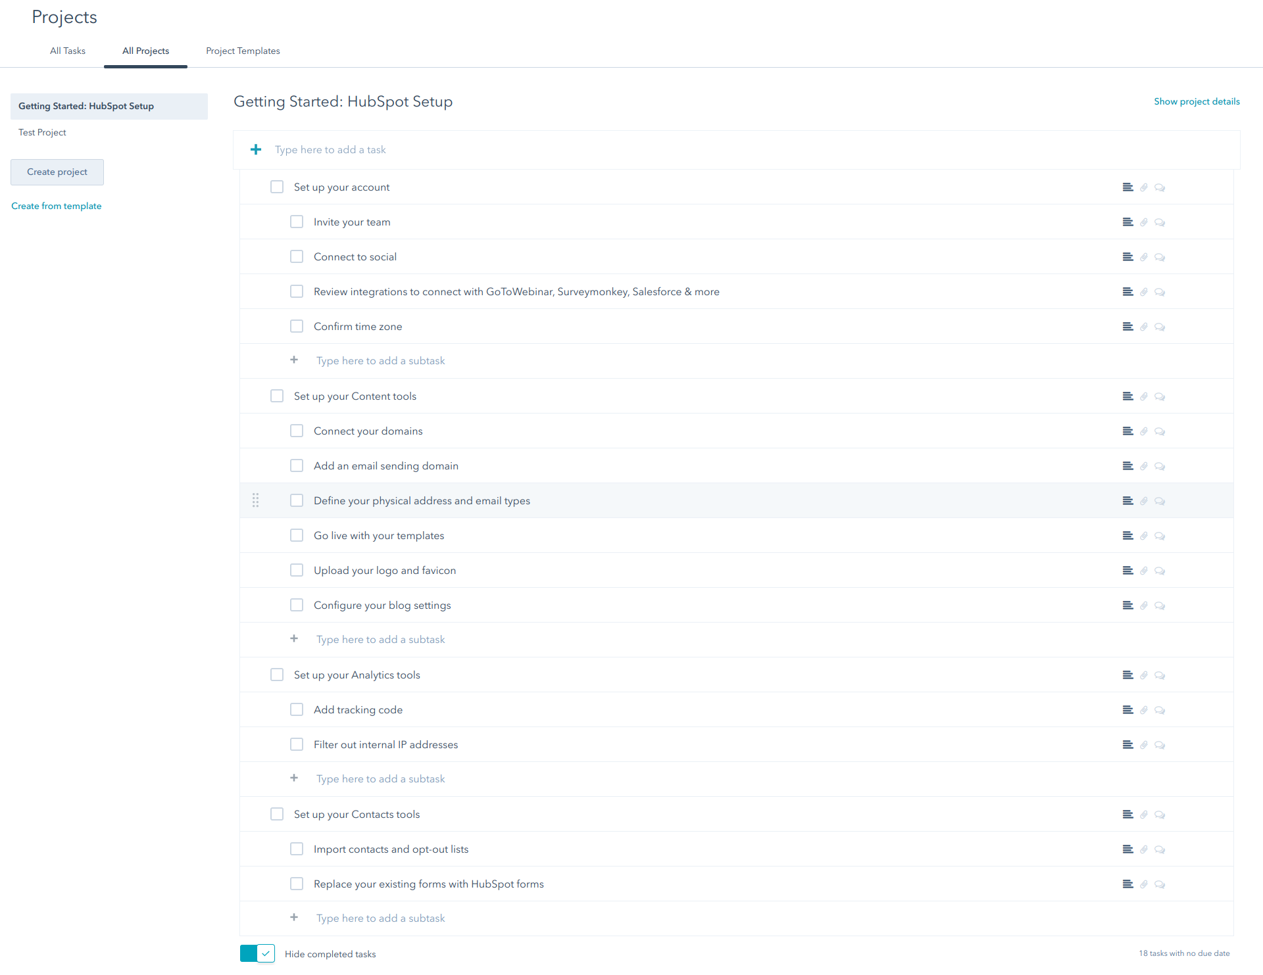Open task details for Set up your Contacts tools
The image size is (1263, 975).
pos(1127,814)
